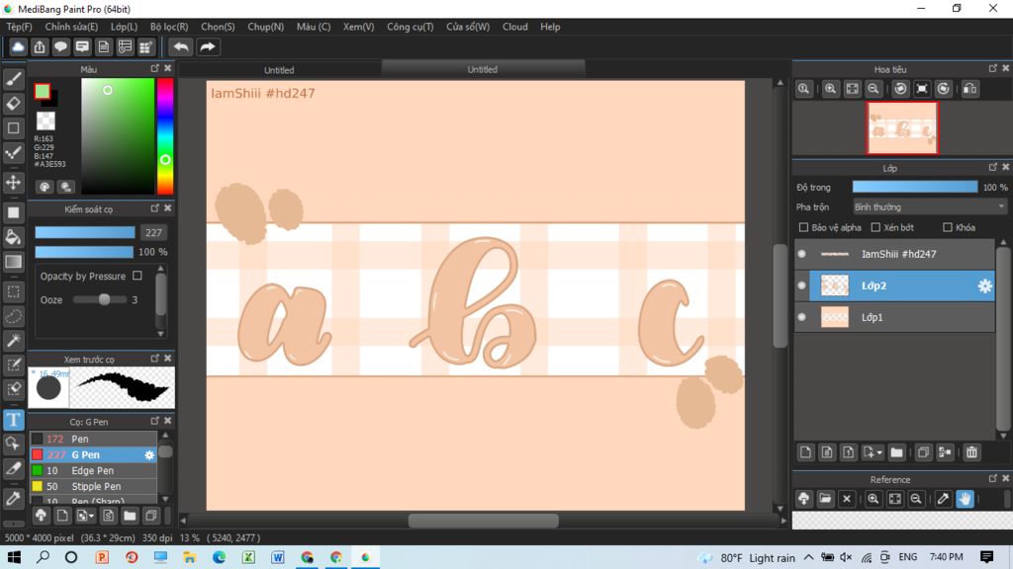Image resolution: width=1013 pixels, height=569 pixels.
Task: Open file in Reference panel
Action: point(825,499)
